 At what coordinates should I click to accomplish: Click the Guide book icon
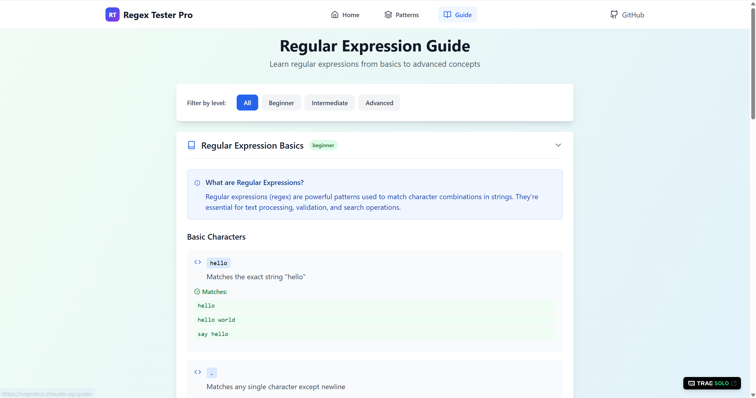coord(447,14)
